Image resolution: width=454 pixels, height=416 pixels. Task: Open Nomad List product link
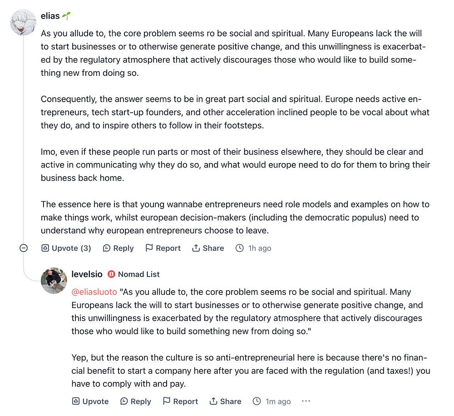tap(138, 274)
